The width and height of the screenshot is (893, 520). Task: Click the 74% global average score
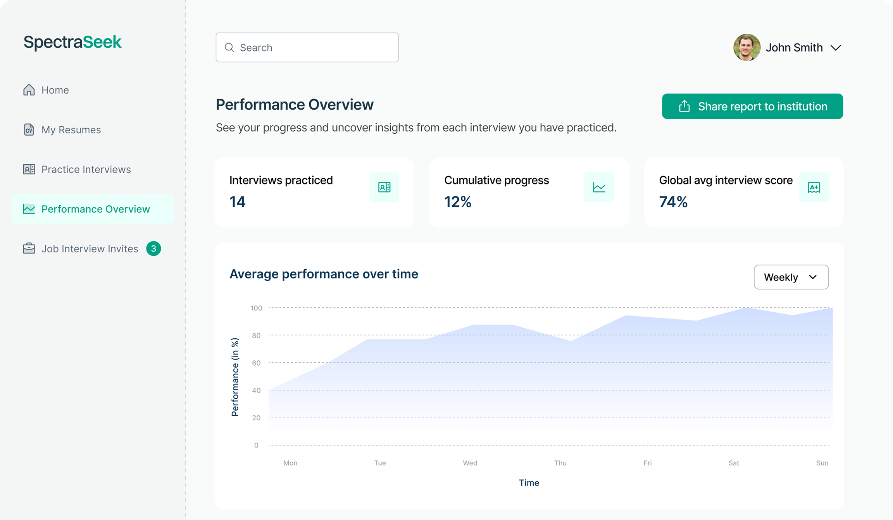(x=673, y=202)
